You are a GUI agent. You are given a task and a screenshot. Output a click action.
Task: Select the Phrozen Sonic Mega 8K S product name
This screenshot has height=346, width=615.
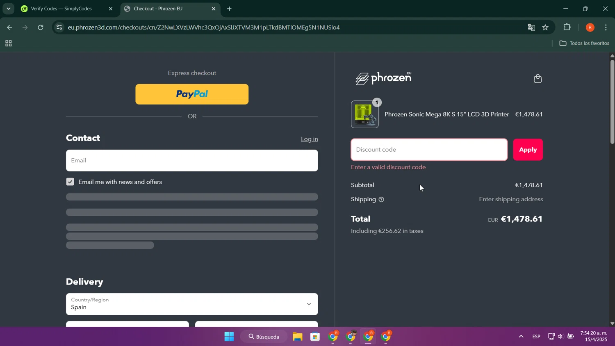(x=446, y=114)
